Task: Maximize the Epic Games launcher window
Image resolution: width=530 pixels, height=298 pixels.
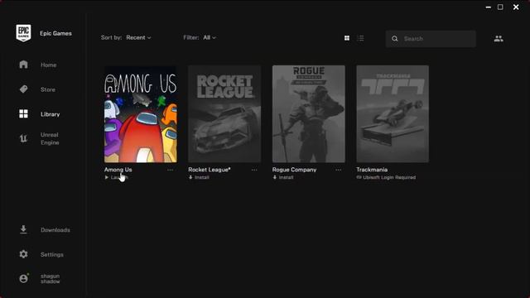Action: [500, 7]
